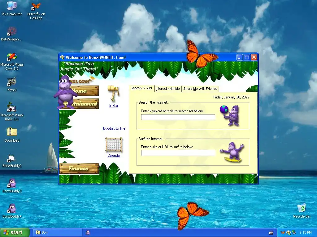Image resolution: width=317 pixels, height=237 pixels.
Task: Click the 2:15 PM taskbar clock
Action: click(x=306, y=233)
